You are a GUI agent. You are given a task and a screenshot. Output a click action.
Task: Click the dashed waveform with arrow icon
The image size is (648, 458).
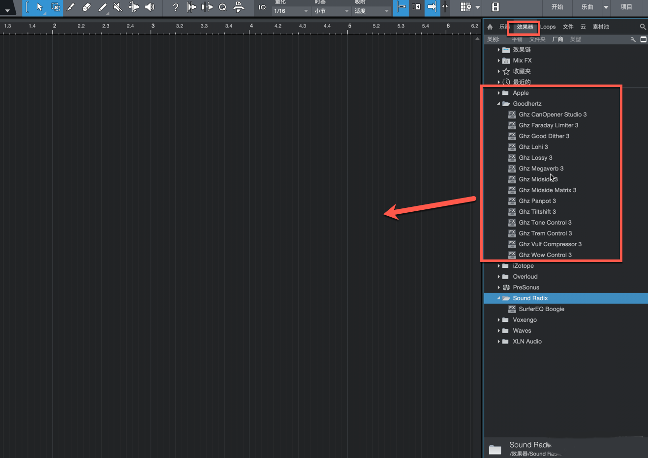207,7
